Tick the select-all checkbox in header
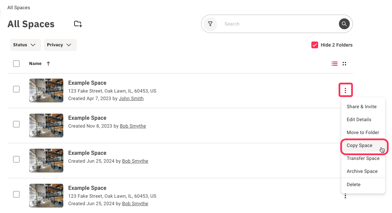This screenshot has width=392, height=213. click(x=16, y=64)
